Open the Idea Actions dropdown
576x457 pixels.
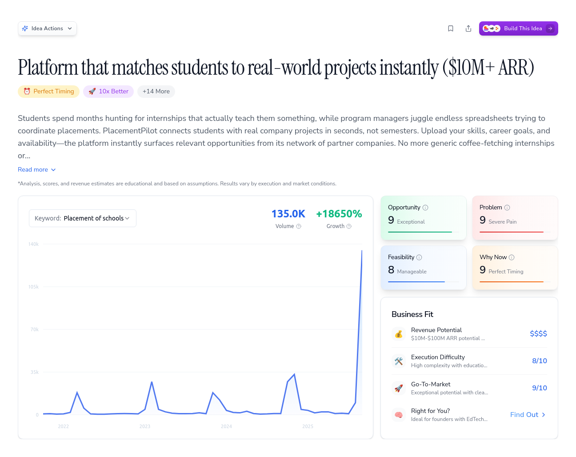click(x=47, y=28)
